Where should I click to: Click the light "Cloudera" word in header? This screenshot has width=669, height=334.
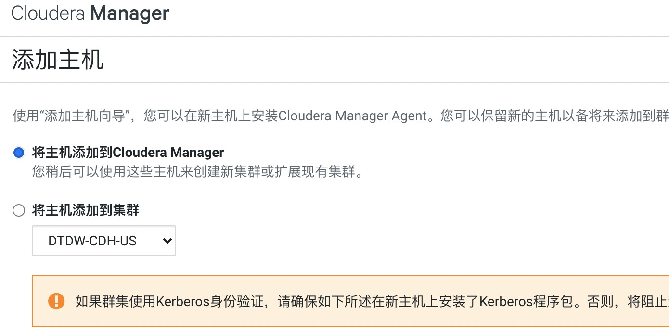pyautogui.click(x=49, y=13)
